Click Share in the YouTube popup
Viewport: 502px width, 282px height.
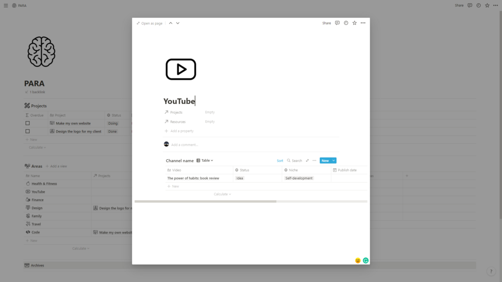click(x=327, y=23)
